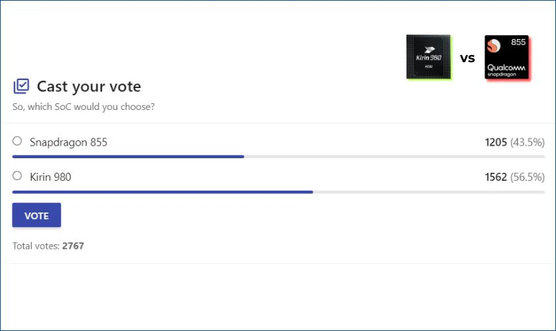Click the Qualcomm wordmark on the chip image
The image size is (556, 331).
[506, 68]
